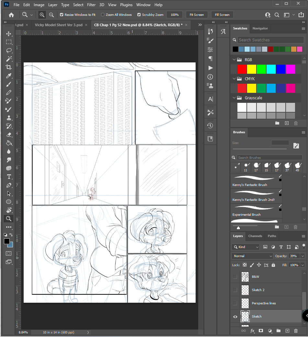
Task: Open the History panel icon
Action: click(x=210, y=126)
